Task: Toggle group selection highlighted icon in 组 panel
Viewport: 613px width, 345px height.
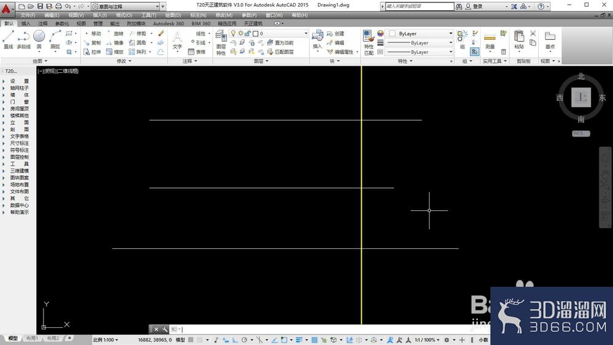Action: [x=474, y=51]
